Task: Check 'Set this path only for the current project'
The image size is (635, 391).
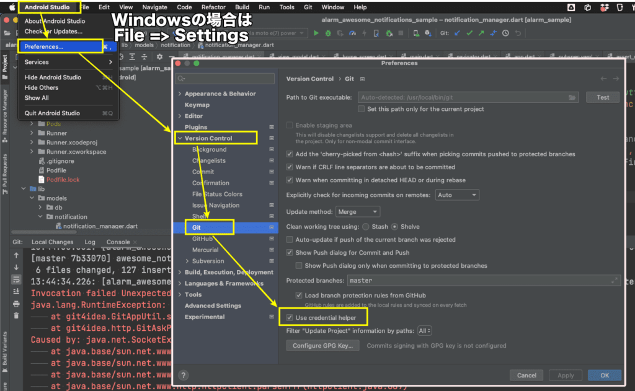Action: [362, 109]
